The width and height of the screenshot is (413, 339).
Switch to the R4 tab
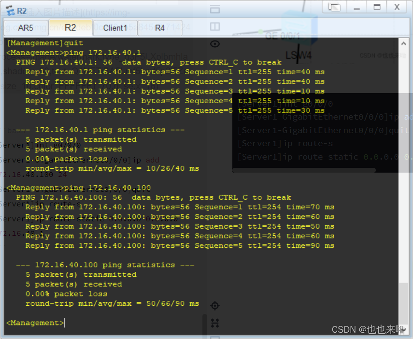click(x=160, y=27)
